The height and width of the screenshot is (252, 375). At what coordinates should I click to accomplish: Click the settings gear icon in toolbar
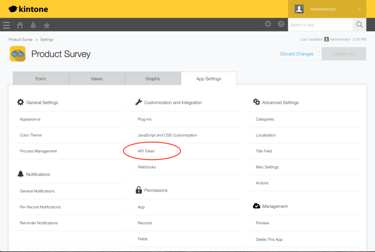(x=268, y=24)
